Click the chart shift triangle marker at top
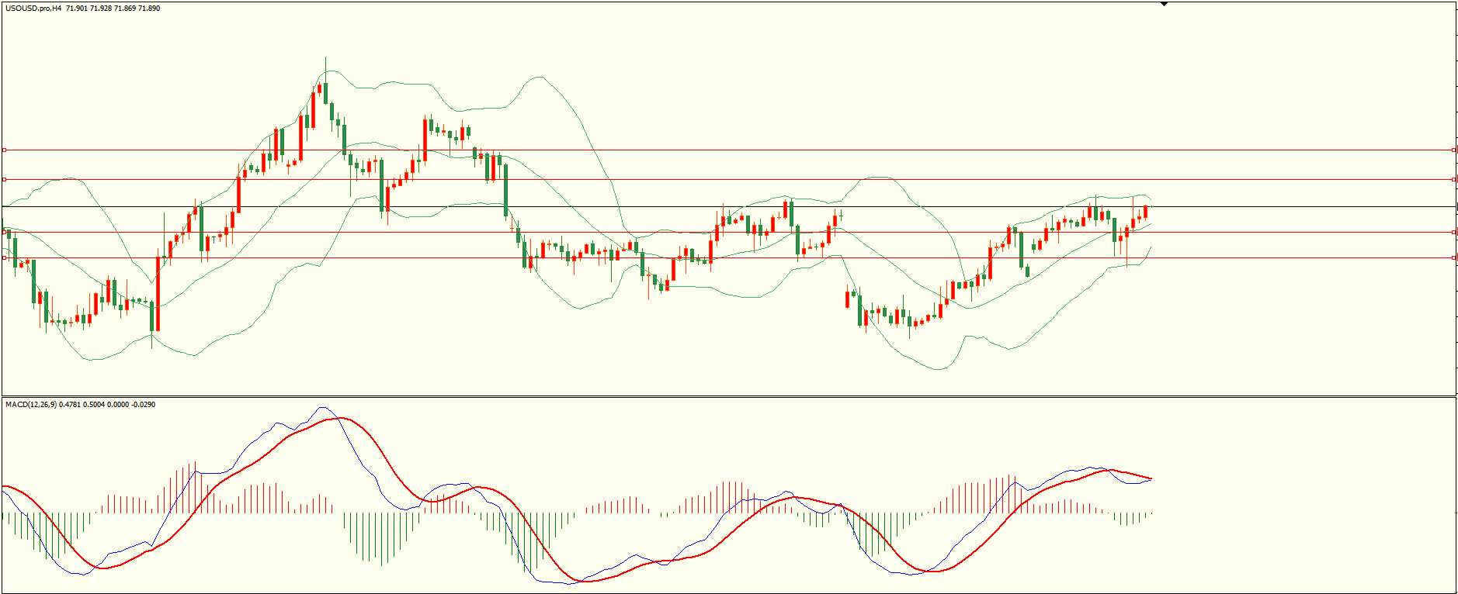1458x594 pixels. [x=1164, y=4]
